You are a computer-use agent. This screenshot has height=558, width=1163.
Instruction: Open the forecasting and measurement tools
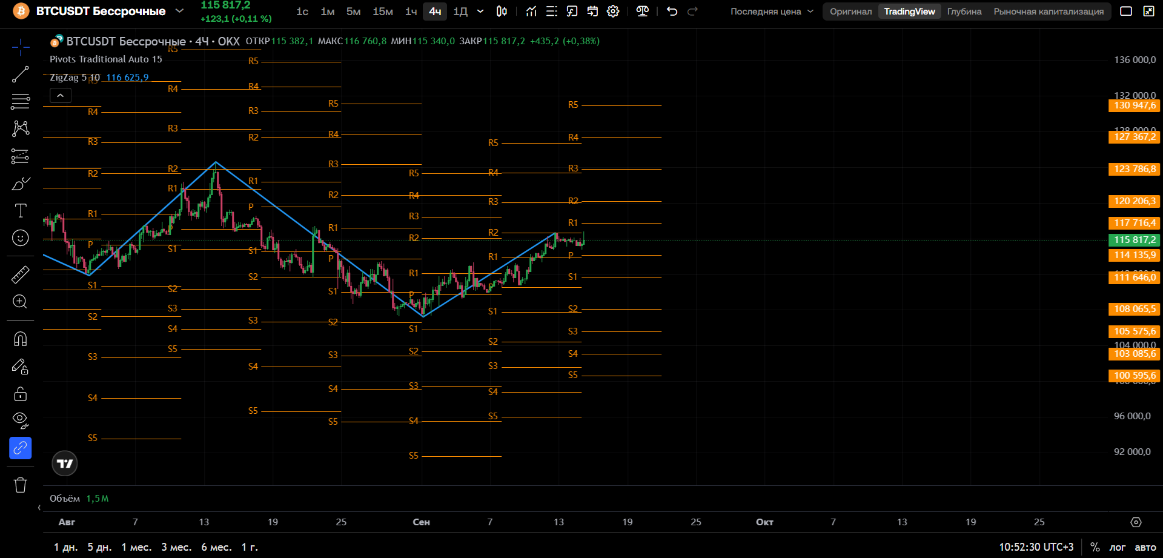point(21,156)
